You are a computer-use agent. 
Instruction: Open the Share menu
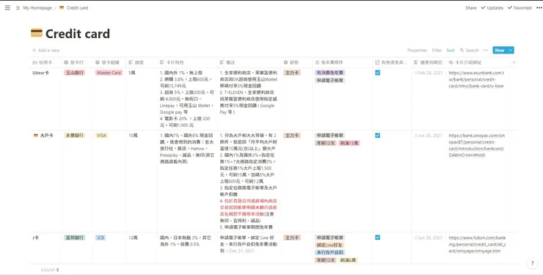tap(470, 7)
